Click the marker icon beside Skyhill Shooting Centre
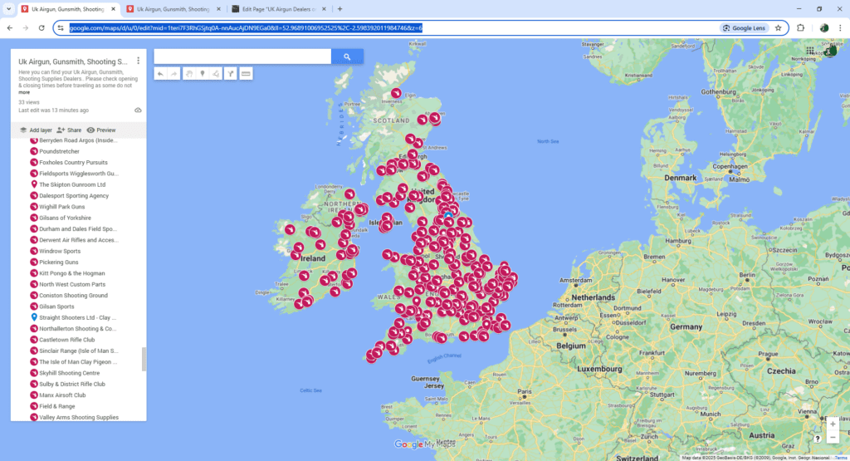Viewport: 850px width, 461px height. pos(33,373)
